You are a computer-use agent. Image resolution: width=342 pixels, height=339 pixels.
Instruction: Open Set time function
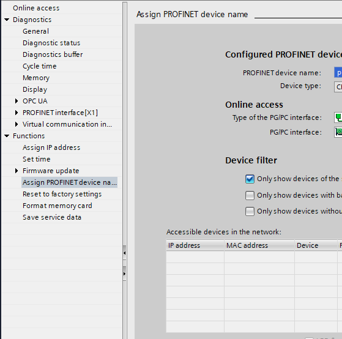coord(37,159)
